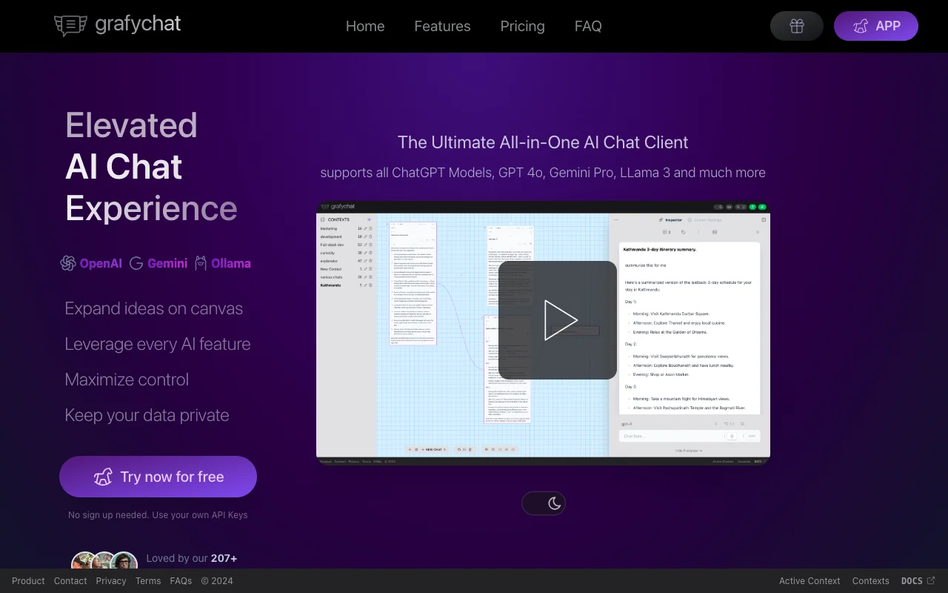The height and width of the screenshot is (593, 948).
Task: Click the Terms footer link
Action: coord(148,581)
